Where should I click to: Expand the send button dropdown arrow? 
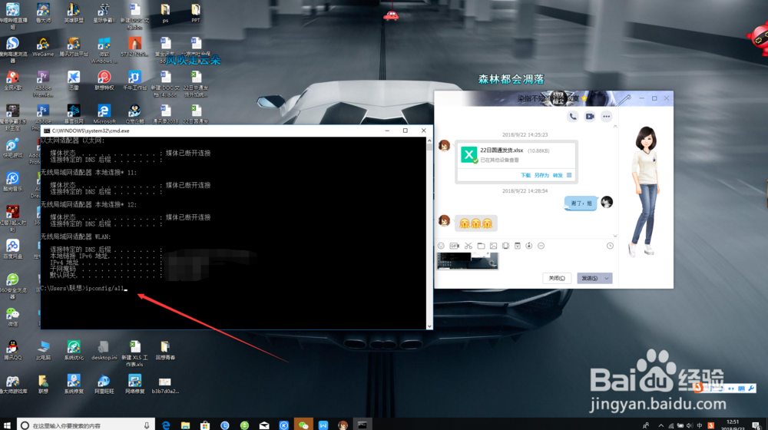point(607,278)
